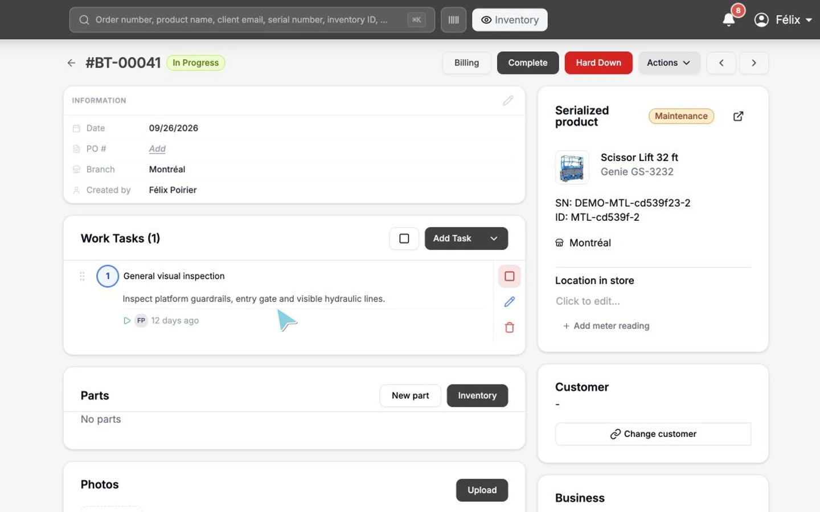
Task: Click the barcode scanner icon
Action: [453, 20]
